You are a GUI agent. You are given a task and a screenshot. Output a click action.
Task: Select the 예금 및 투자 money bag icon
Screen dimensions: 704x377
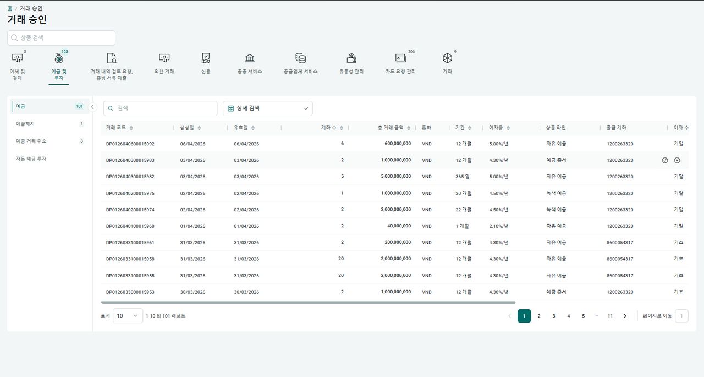coord(58,58)
